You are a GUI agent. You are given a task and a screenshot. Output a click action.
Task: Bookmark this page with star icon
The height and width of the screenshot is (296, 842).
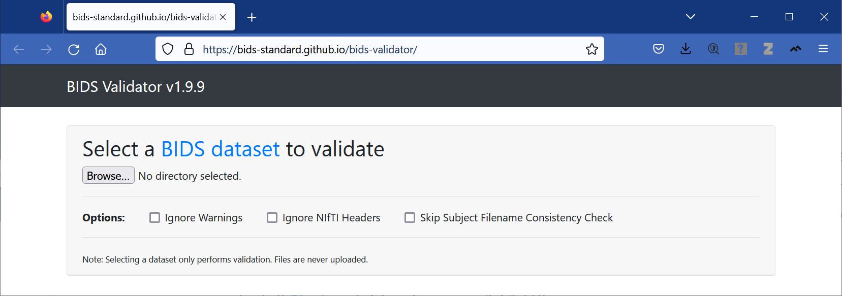click(x=591, y=49)
